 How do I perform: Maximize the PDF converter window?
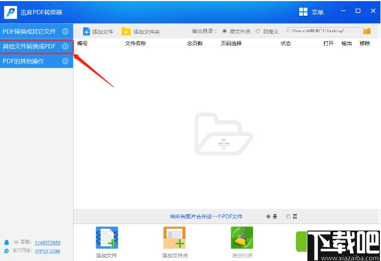point(358,11)
